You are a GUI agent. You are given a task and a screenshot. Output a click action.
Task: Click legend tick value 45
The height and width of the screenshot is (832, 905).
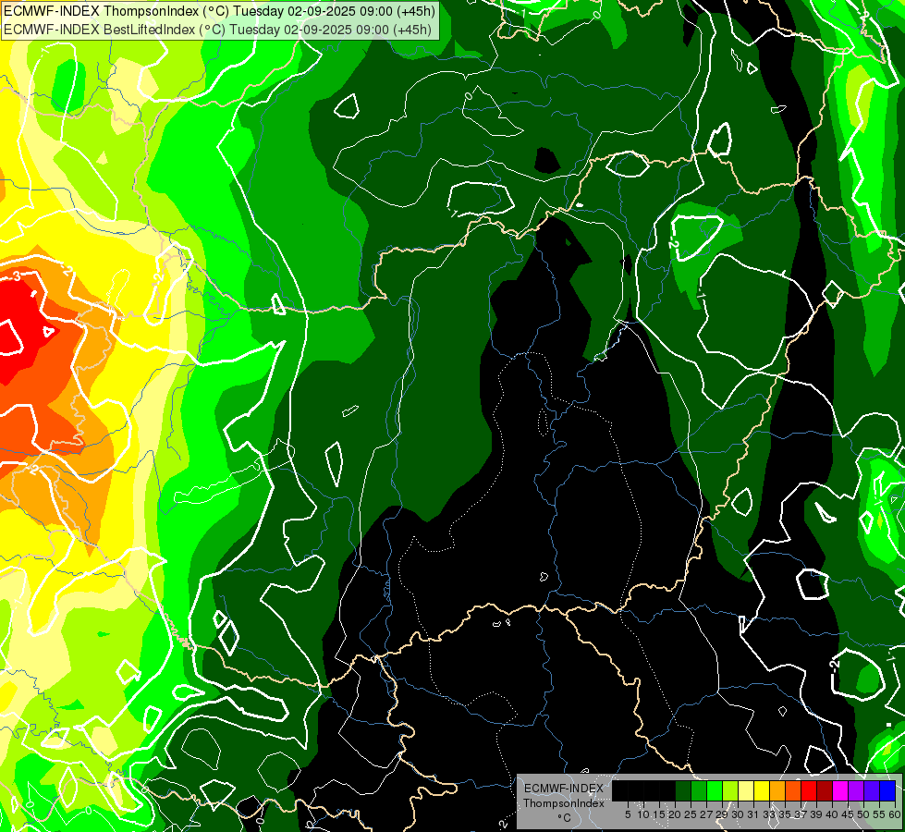(x=848, y=814)
